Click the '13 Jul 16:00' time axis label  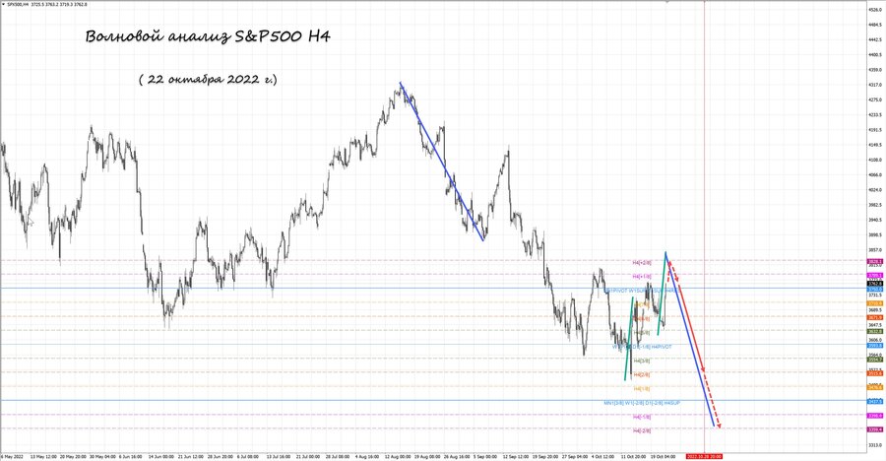point(278,456)
